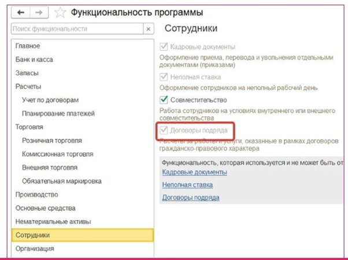348x260 pixels.
Task: Open the Обязательная маркировка subsection
Action: (x=61, y=181)
